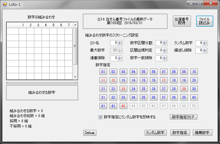Click the progress bar below the grid
The width and height of the screenshot is (220, 144).
tap(42, 82)
